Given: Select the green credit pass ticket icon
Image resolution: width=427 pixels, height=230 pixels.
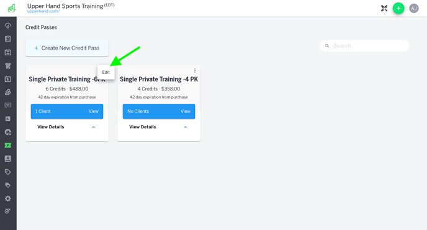Looking at the screenshot, I should 8,145.
